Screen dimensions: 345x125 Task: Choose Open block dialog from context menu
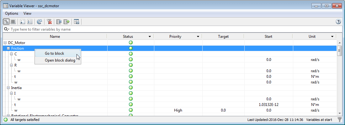[58, 60]
